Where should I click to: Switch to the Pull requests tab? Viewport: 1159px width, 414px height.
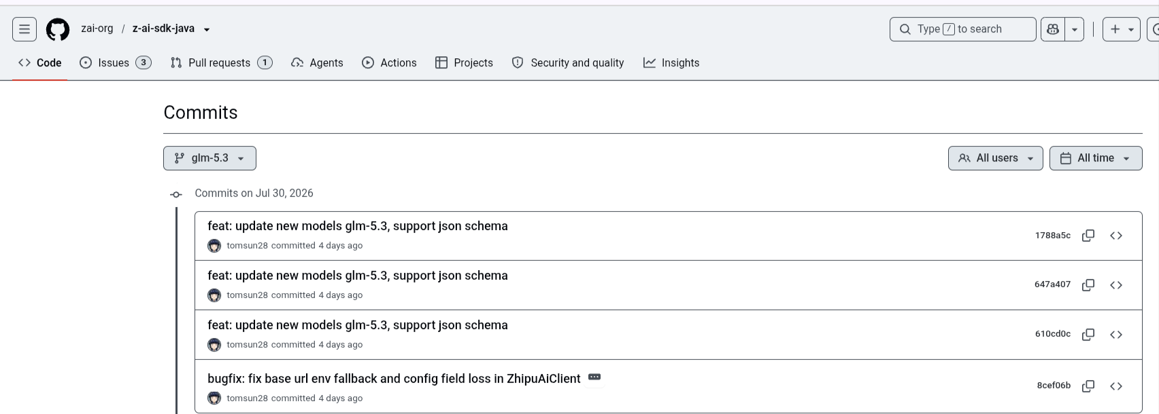[221, 62]
